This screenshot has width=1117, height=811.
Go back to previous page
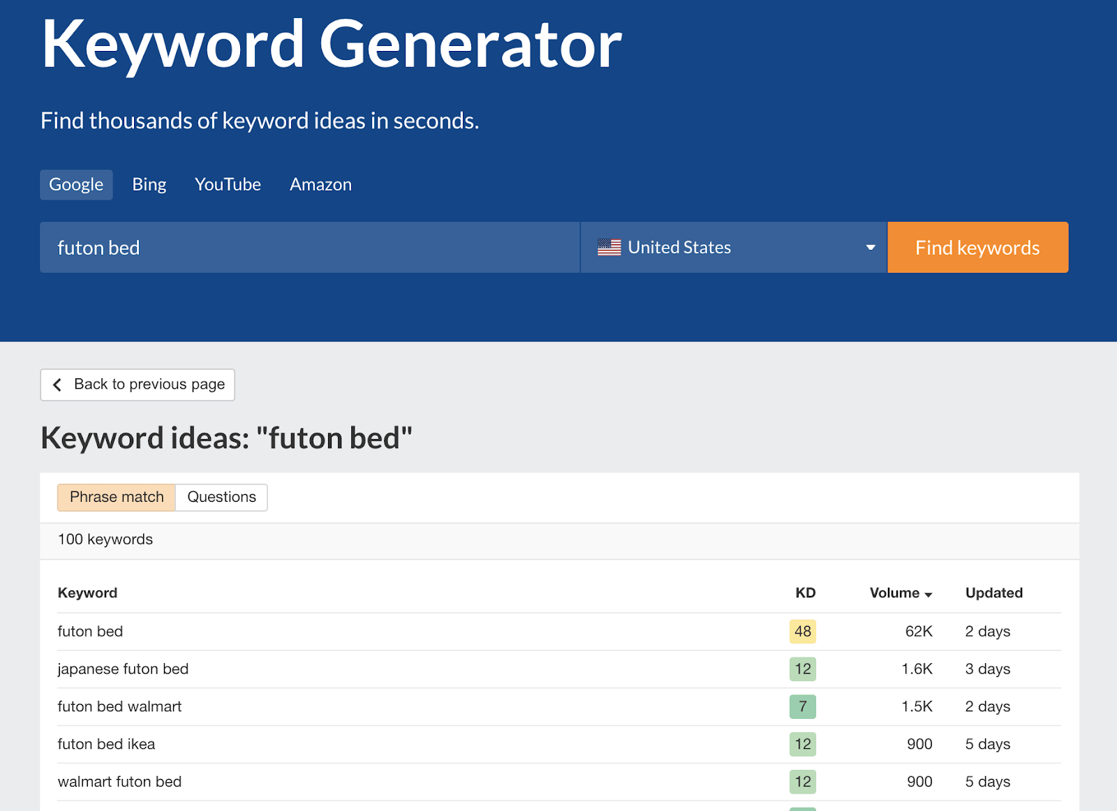coord(138,385)
